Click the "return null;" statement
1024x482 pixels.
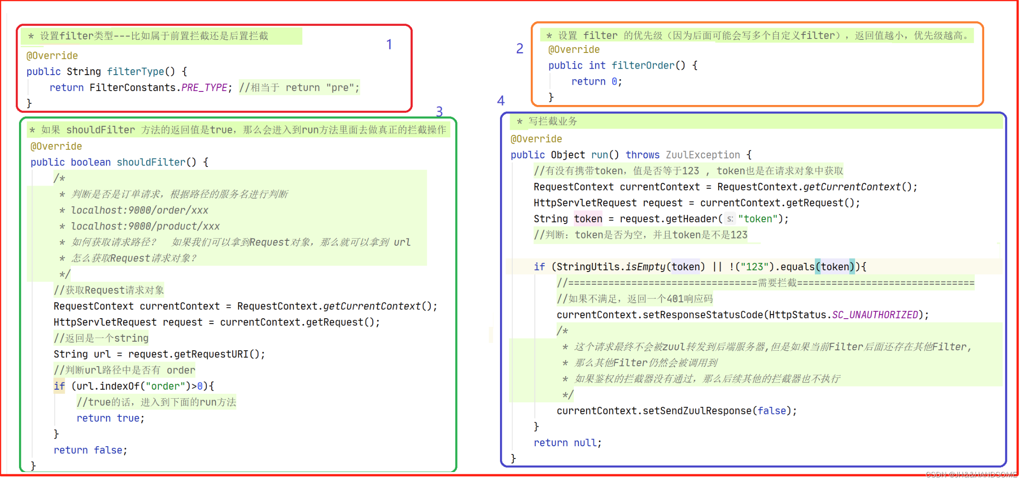pyautogui.click(x=567, y=443)
